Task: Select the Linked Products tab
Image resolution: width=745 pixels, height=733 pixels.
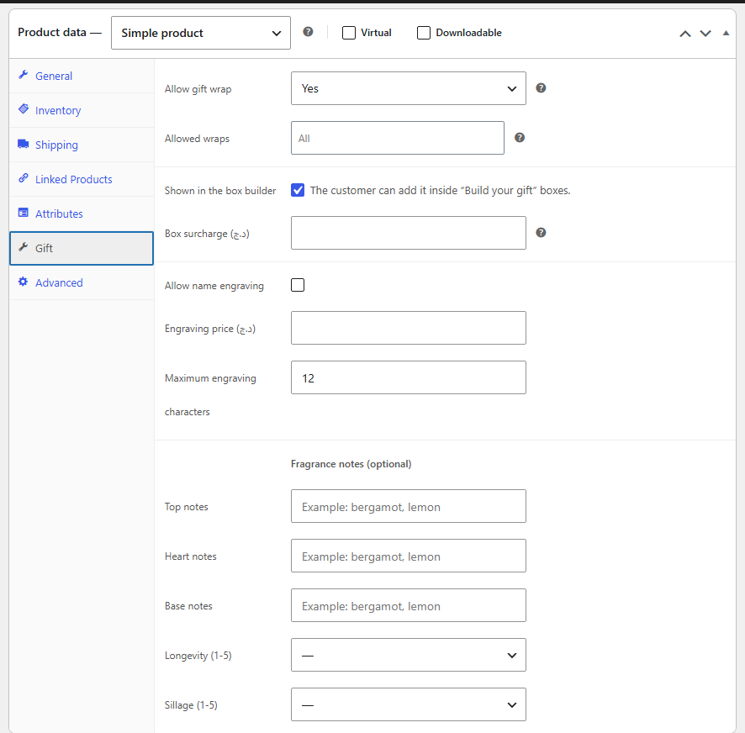Action: 82,179
